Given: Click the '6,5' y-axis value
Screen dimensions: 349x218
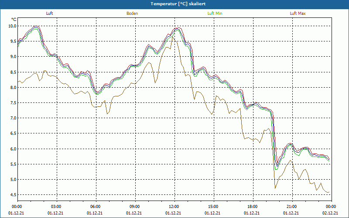Looking at the screenshot, I should point(14,133).
